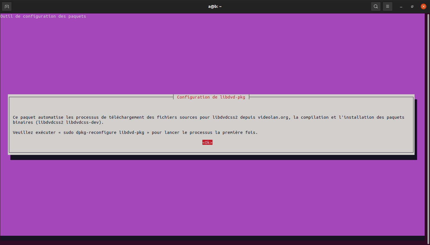Image resolution: width=430 pixels, height=245 pixels.
Task: Click the 'a@b: ~' window title
Action: click(x=215, y=6)
